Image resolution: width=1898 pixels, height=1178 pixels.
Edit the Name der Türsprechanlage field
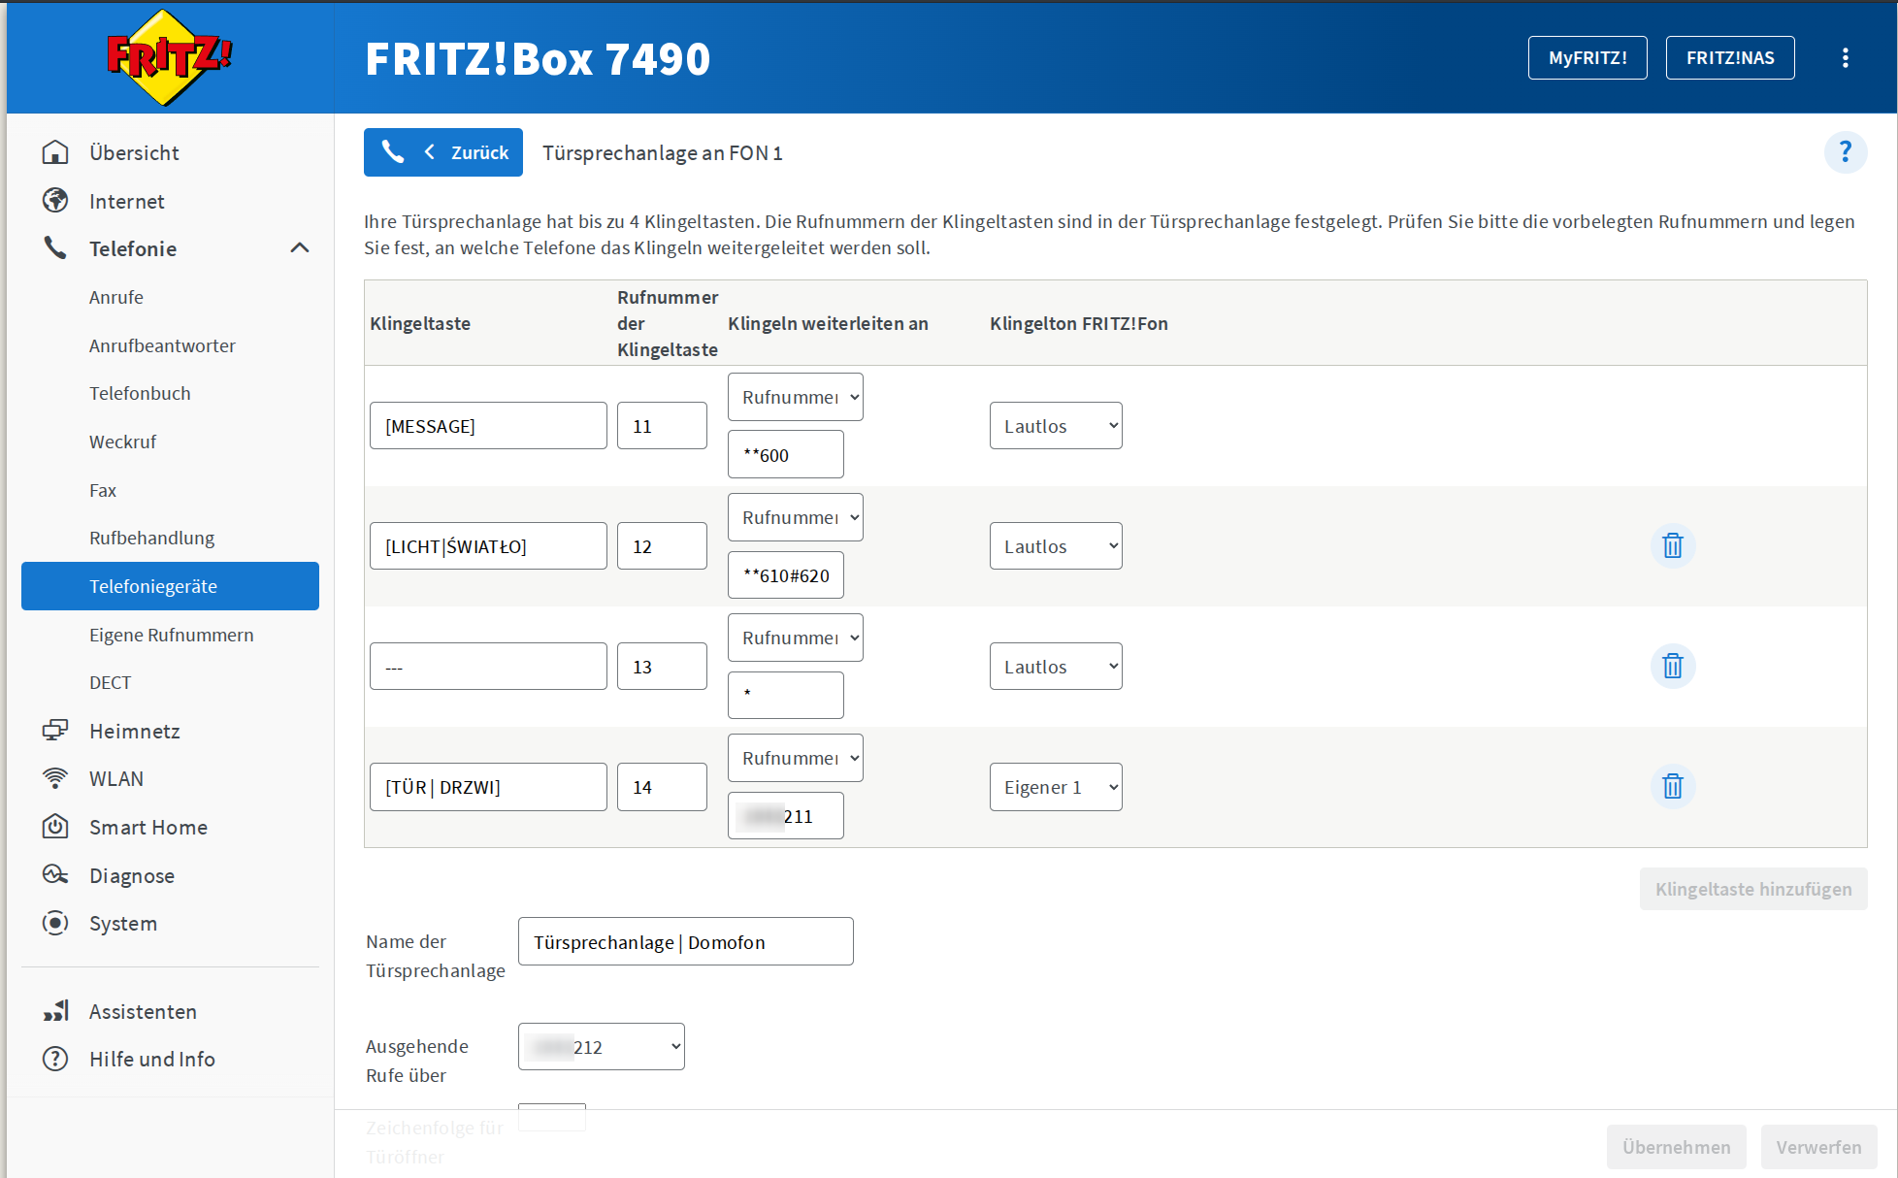tap(686, 941)
